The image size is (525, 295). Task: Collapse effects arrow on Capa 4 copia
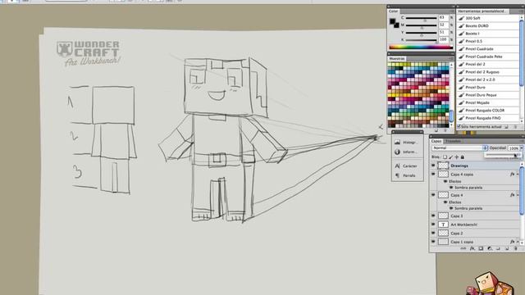point(518,175)
